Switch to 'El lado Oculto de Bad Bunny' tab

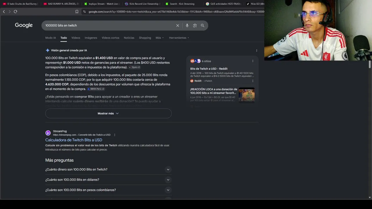tap(20, 4)
